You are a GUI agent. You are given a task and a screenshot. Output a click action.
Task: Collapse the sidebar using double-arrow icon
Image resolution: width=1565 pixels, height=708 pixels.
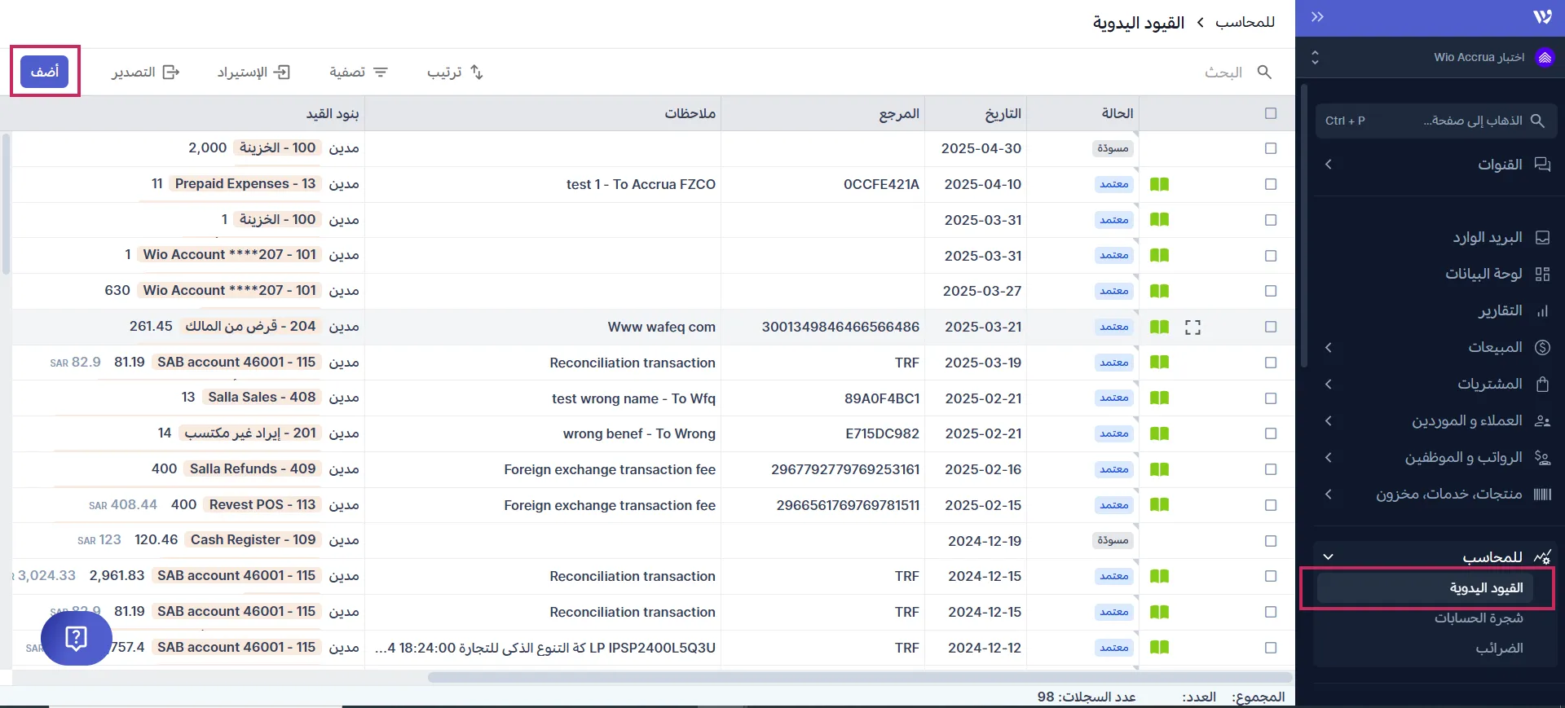tap(1317, 17)
